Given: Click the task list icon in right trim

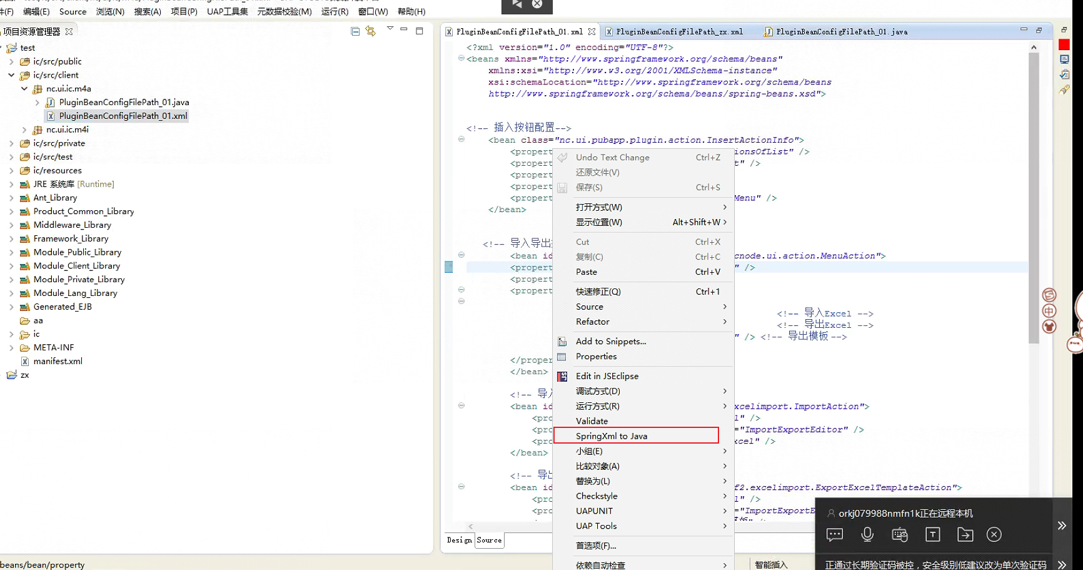Looking at the screenshot, I should click(1064, 74).
